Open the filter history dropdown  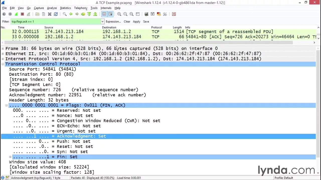pyautogui.click(x=102, y=21)
